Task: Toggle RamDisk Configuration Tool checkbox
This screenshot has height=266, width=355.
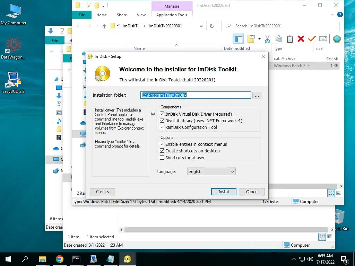Action: pyautogui.click(x=162, y=127)
